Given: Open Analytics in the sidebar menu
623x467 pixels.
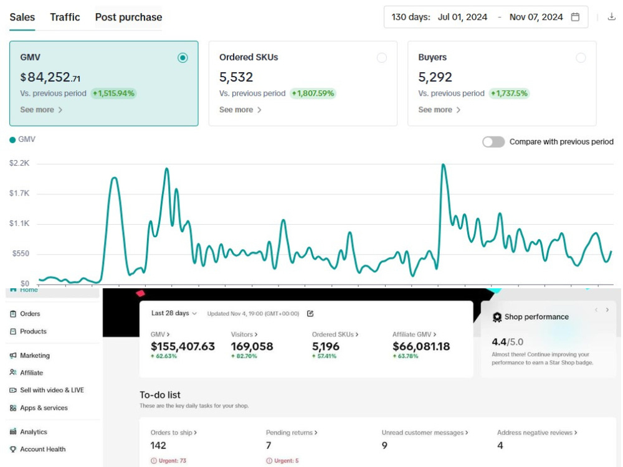Looking at the screenshot, I should coord(34,432).
